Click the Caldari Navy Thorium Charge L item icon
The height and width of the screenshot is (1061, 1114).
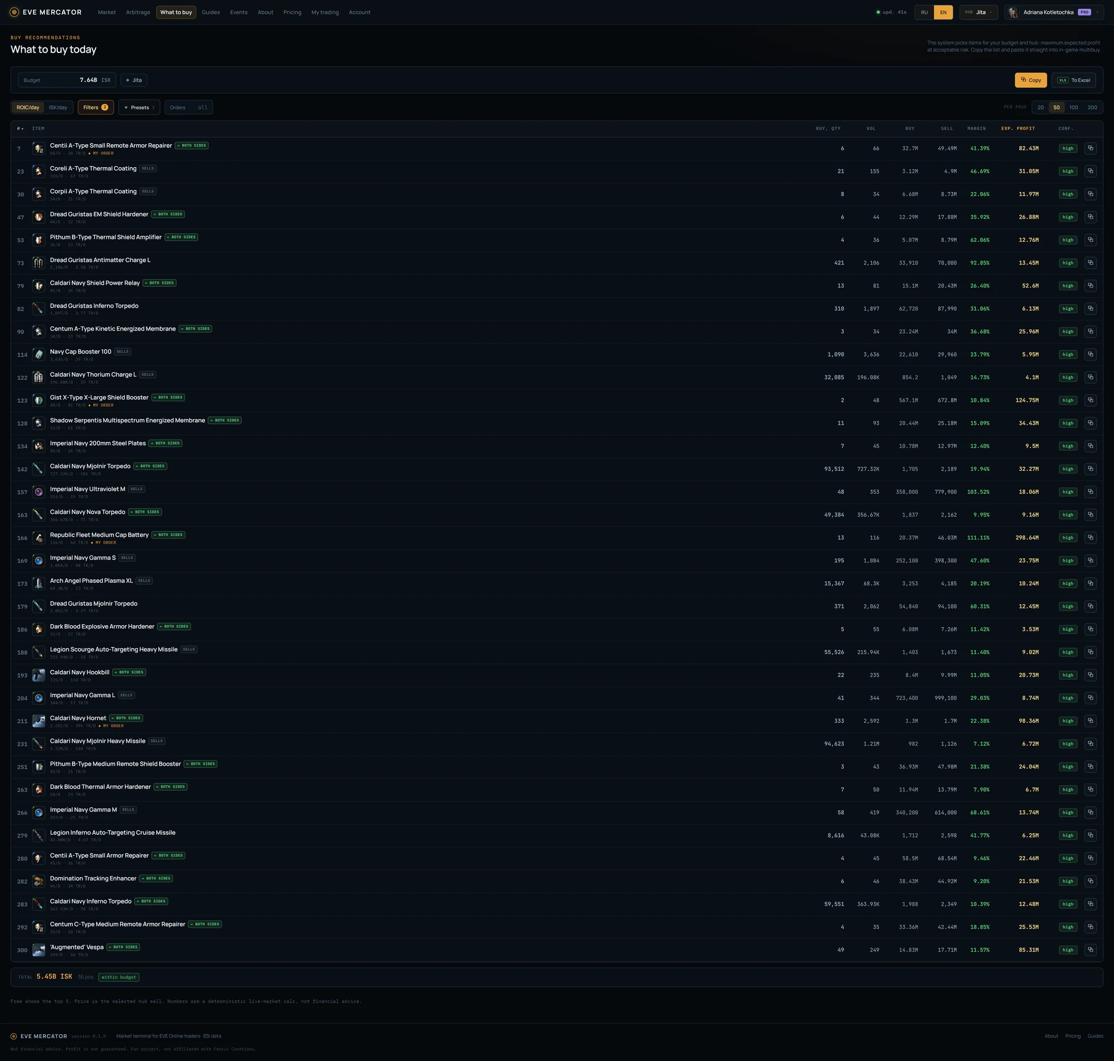38,377
